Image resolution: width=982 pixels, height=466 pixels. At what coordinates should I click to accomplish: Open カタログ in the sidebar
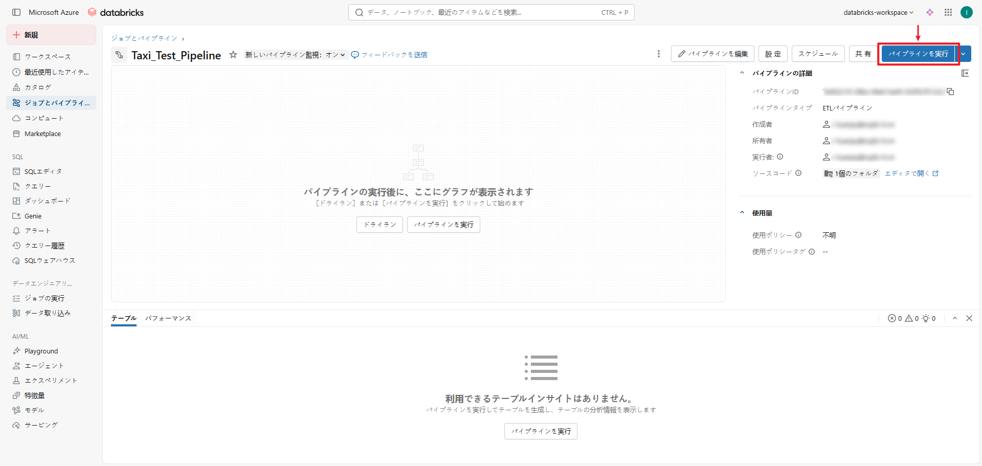click(38, 87)
